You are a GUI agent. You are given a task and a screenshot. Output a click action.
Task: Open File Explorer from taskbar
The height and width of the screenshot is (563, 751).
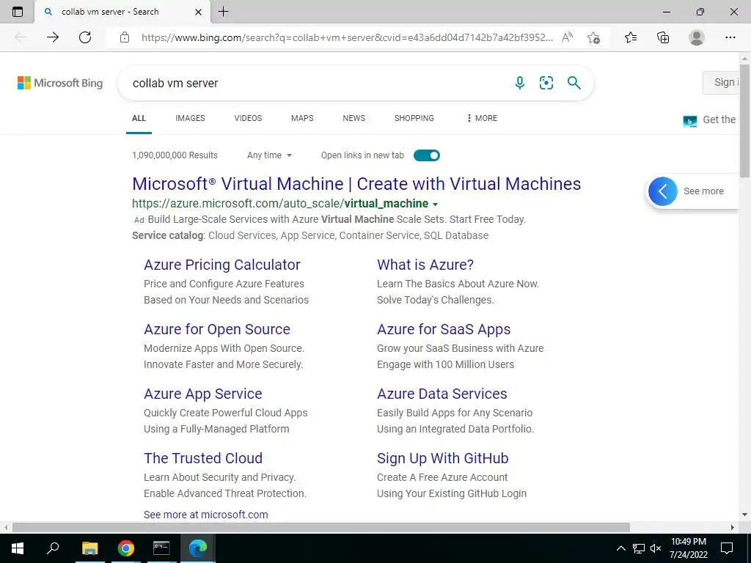89,548
